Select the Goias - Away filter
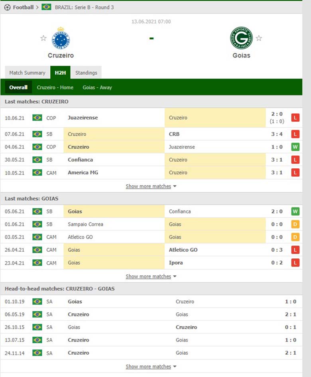 (x=97, y=87)
